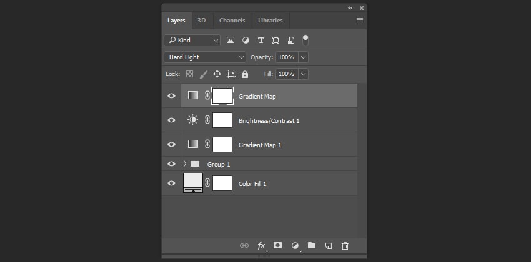Viewport: 531px width, 262px height.
Task: Filter for shape layers icon
Action: tap(275, 40)
